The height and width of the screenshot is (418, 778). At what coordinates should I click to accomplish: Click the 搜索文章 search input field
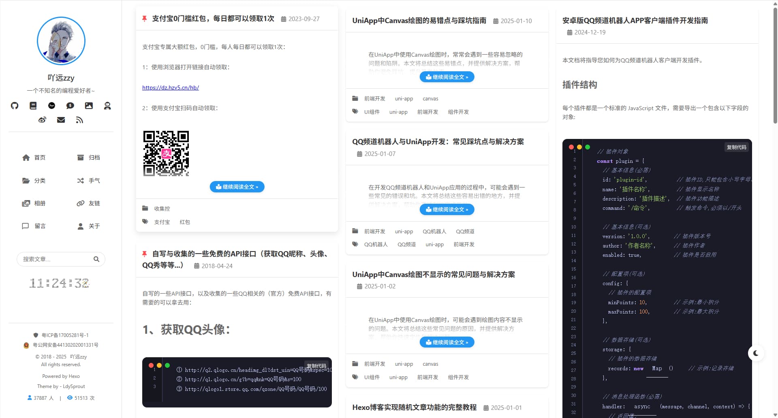[x=55, y=259]
